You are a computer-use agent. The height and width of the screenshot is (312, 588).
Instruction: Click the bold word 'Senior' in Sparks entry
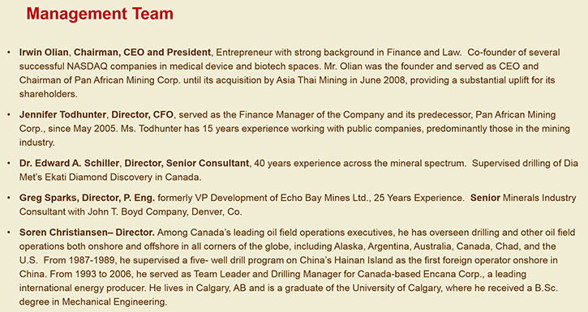pyautogui.click(x=485, y=198)
